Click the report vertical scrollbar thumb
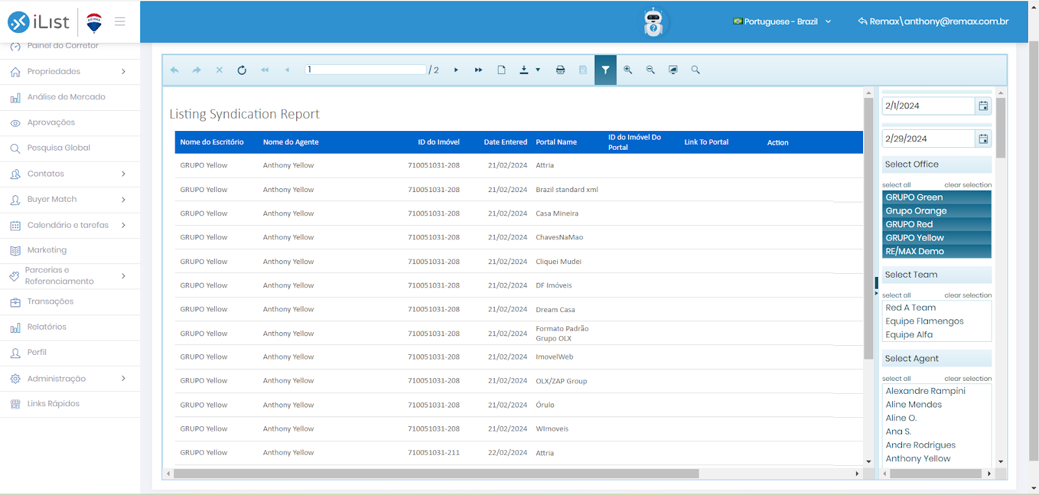Screen dimensions: 1039x495 (x=868, y=228)
